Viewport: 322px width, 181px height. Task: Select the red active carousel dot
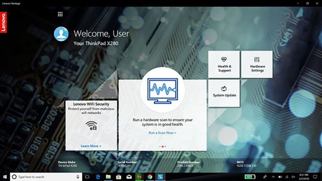pos(163,146)
